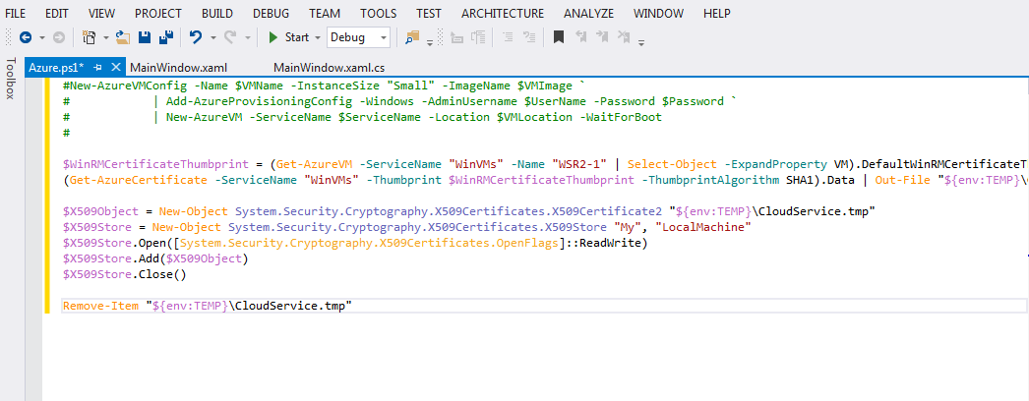Open the Debug configuration dropdown

tap(383, 37)
